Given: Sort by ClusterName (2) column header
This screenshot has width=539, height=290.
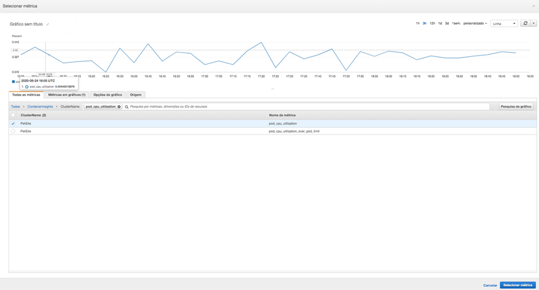Looking at the screenshot, I should click(x=34, y=115).
